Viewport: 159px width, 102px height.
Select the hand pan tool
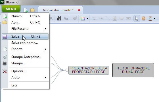[143, 18]
